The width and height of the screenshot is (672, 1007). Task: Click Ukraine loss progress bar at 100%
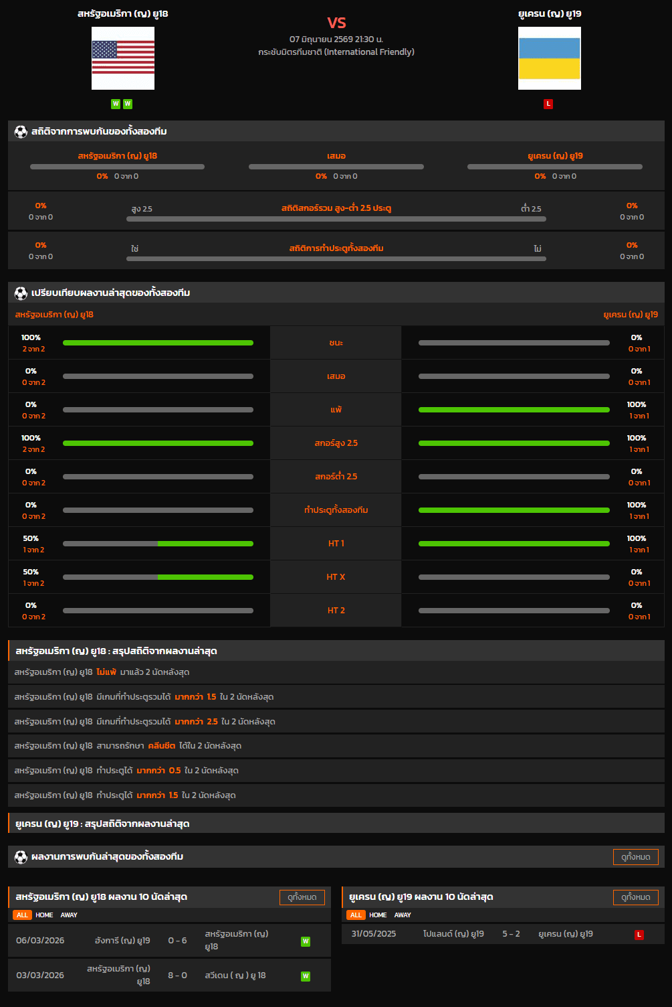(514, 410)
